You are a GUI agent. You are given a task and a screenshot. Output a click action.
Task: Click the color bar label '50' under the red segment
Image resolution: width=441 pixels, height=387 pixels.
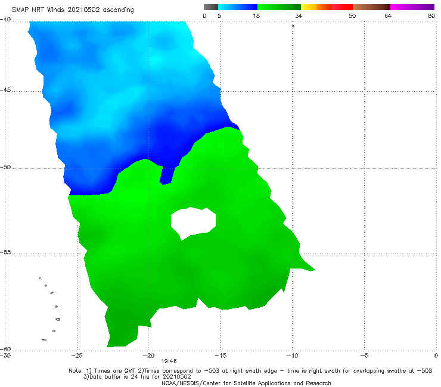pyautogui.click(x=352, y=15)
